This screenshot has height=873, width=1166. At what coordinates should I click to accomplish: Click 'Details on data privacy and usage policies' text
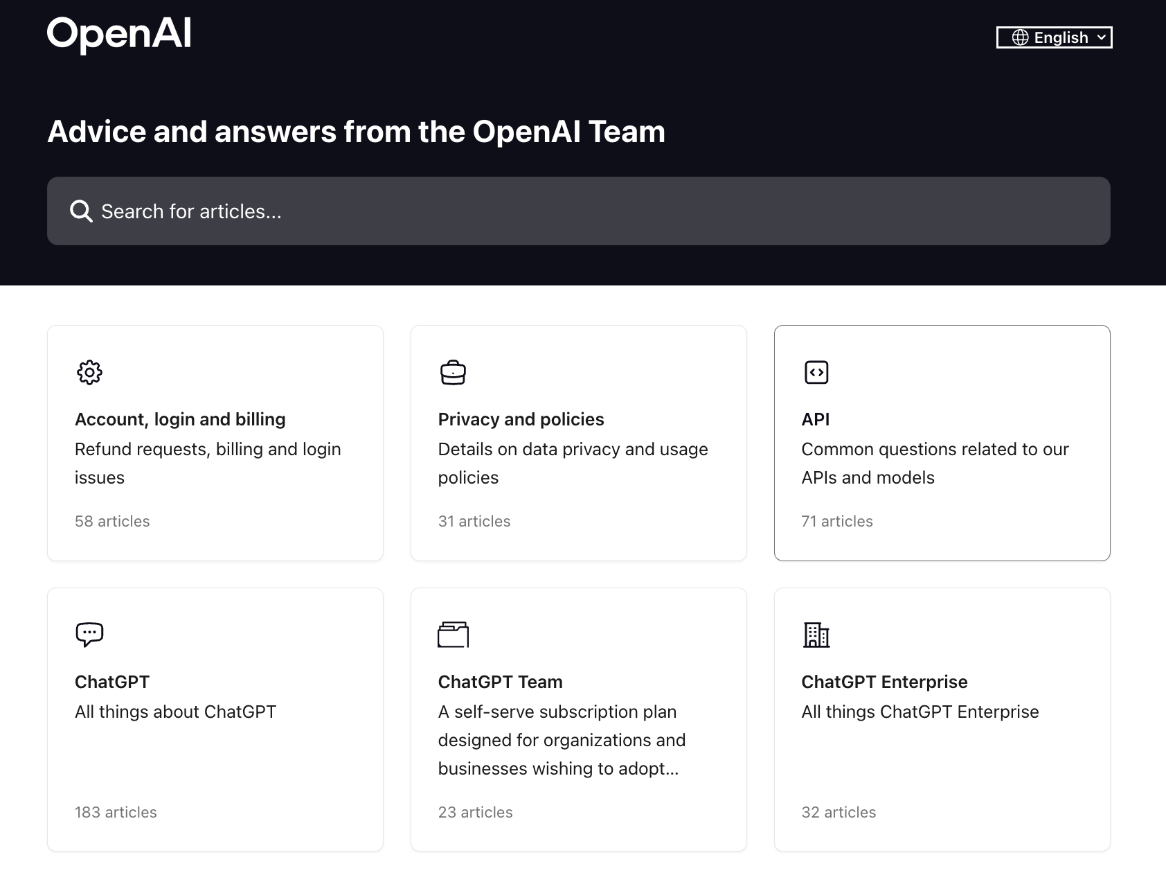pyautogui.click(x=573, y=463)
